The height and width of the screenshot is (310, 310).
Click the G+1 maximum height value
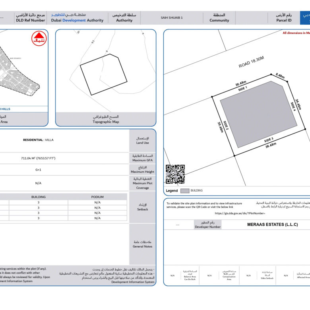(38, 170)
